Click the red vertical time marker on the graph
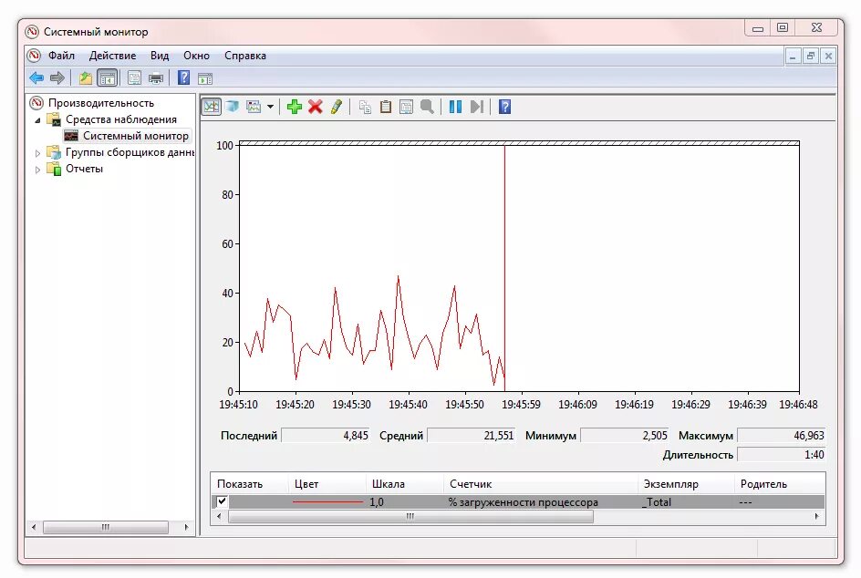Viewport: 861px width, 578px height. tap(504, 268)
